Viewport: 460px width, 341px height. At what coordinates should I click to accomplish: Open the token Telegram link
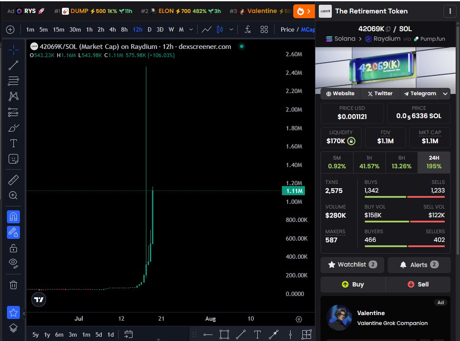420,93
